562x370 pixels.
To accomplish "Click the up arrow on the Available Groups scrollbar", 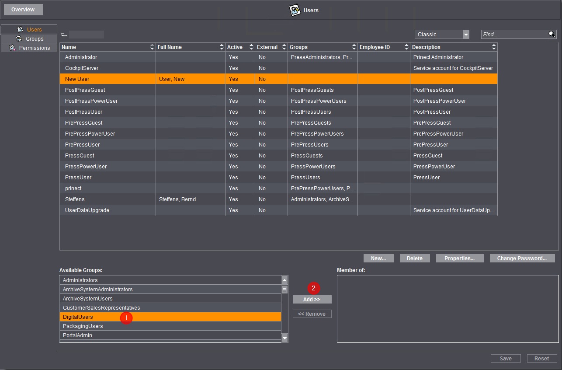I will [x=284, y=279].
